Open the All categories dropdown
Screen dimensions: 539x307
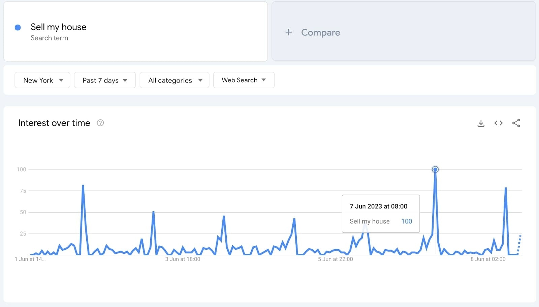tap(175, 80)
